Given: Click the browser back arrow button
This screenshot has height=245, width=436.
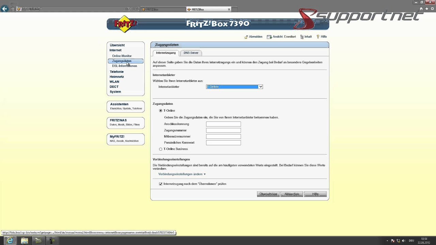Looking at the screenshot, I should 4,9.
